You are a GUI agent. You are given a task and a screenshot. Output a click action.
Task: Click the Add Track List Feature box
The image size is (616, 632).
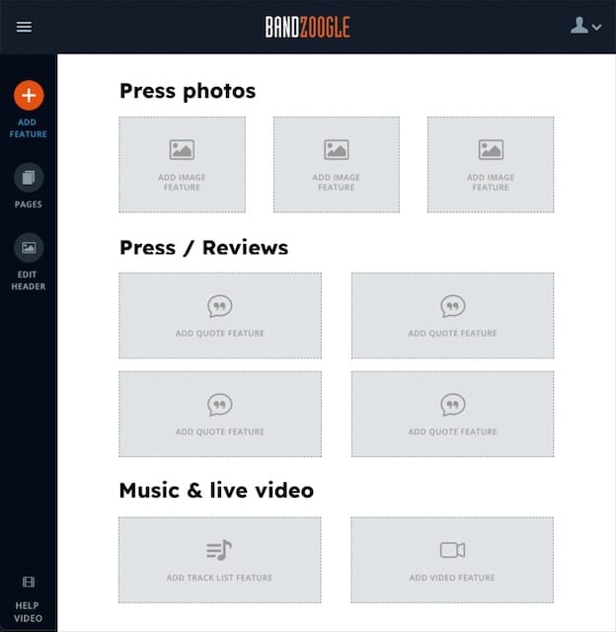pyautogui.click(x=220, y=560)
